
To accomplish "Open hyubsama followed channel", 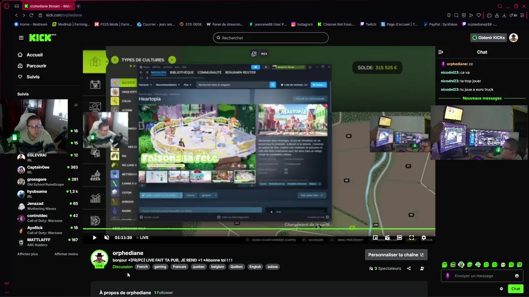I will point(48,194).
